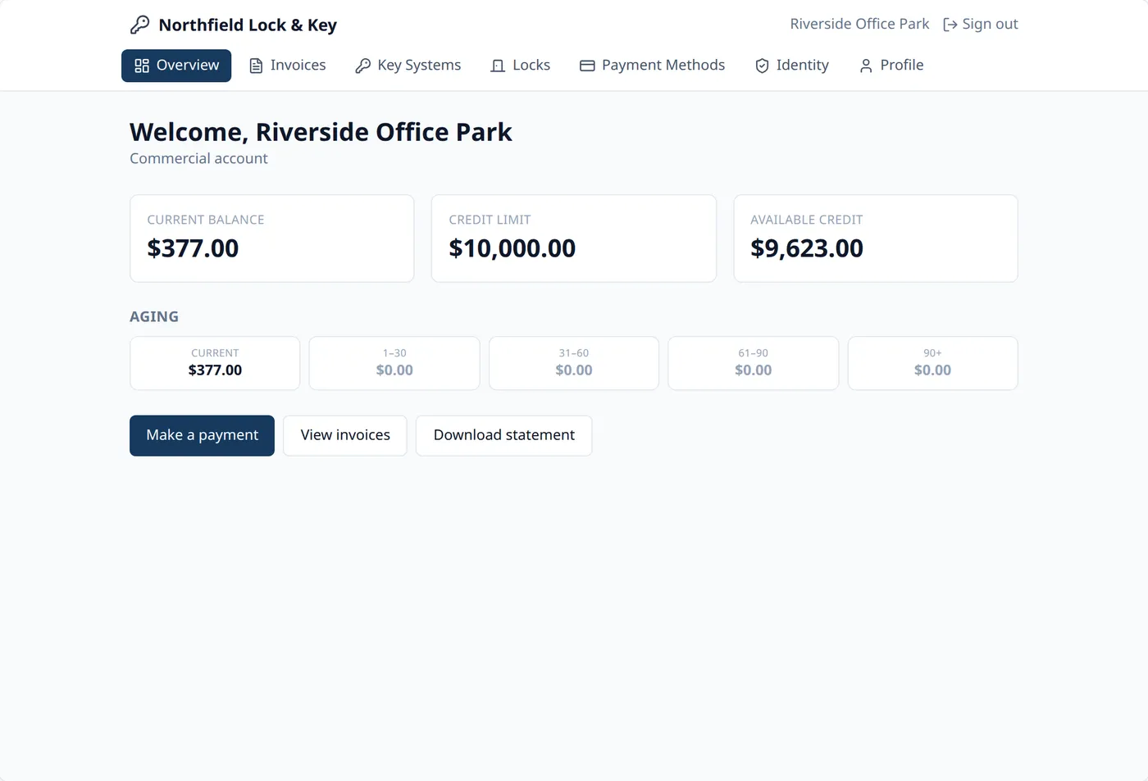The height and width of the screenshot is (781, 1148).
Task: Click the Riverside Office Park header label
Action: tap(859, 24)
